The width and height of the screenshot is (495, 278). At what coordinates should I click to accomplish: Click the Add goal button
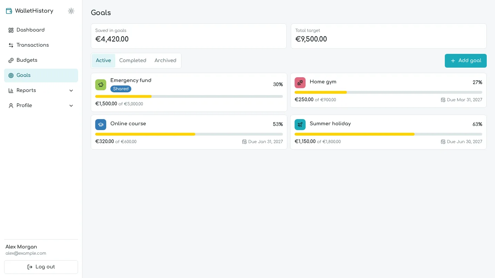point(466,61)
